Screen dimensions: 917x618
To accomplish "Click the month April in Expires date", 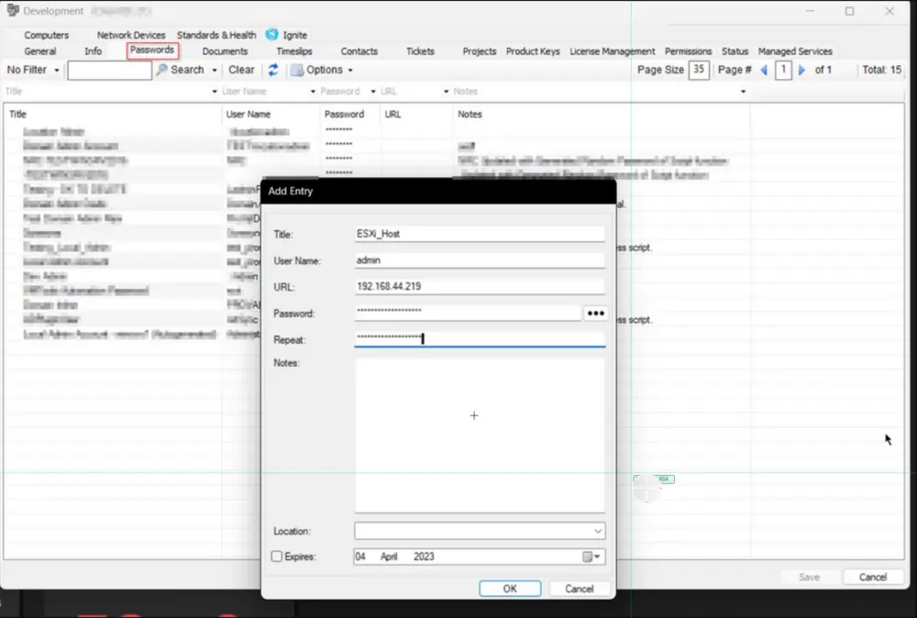I will click(x=389, y=557).
